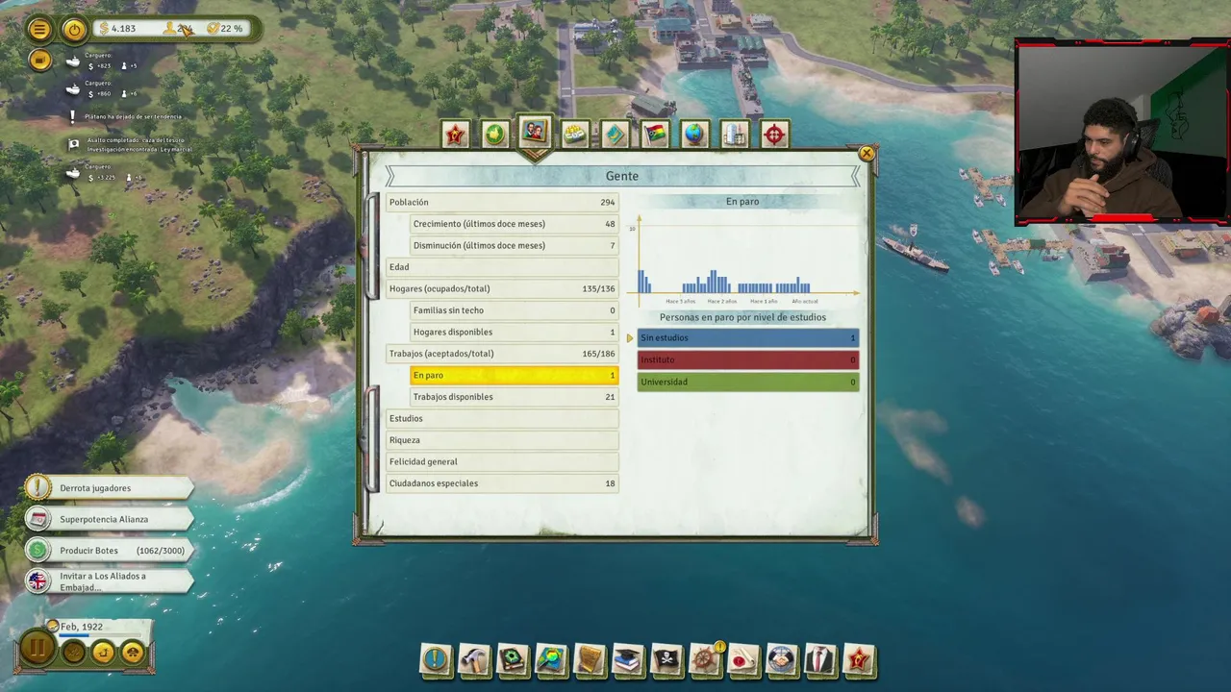Viewport: 1231px width, 692px height.
Task: Open the suit and tie icon
Action: 820,659
